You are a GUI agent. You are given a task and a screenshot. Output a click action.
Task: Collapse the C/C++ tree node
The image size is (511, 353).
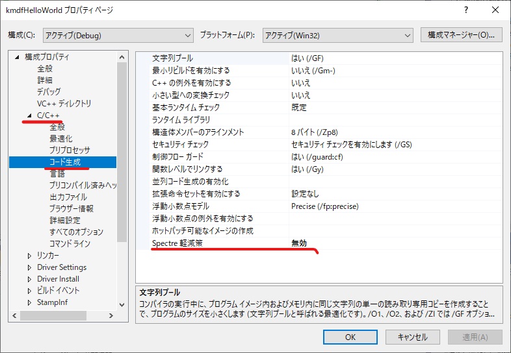[29, 116]
